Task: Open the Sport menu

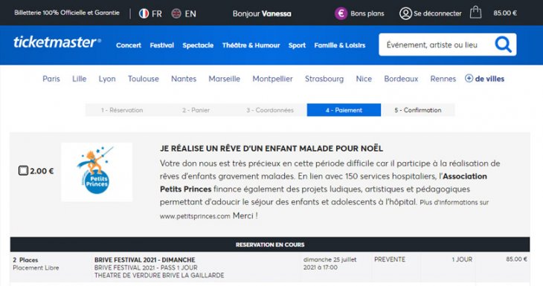Action: coord(297,45)
